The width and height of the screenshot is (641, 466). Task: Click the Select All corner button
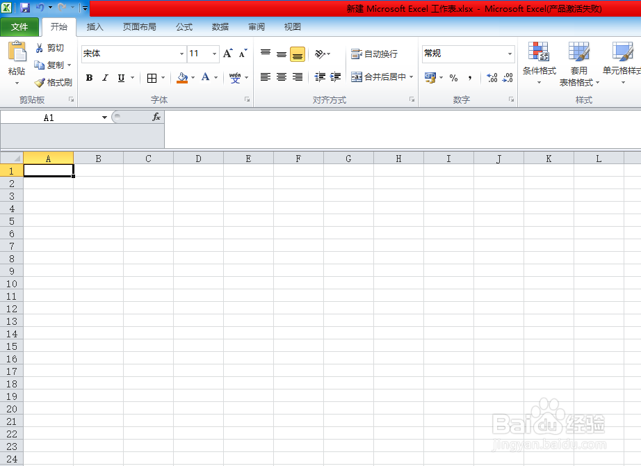[12, 158]
